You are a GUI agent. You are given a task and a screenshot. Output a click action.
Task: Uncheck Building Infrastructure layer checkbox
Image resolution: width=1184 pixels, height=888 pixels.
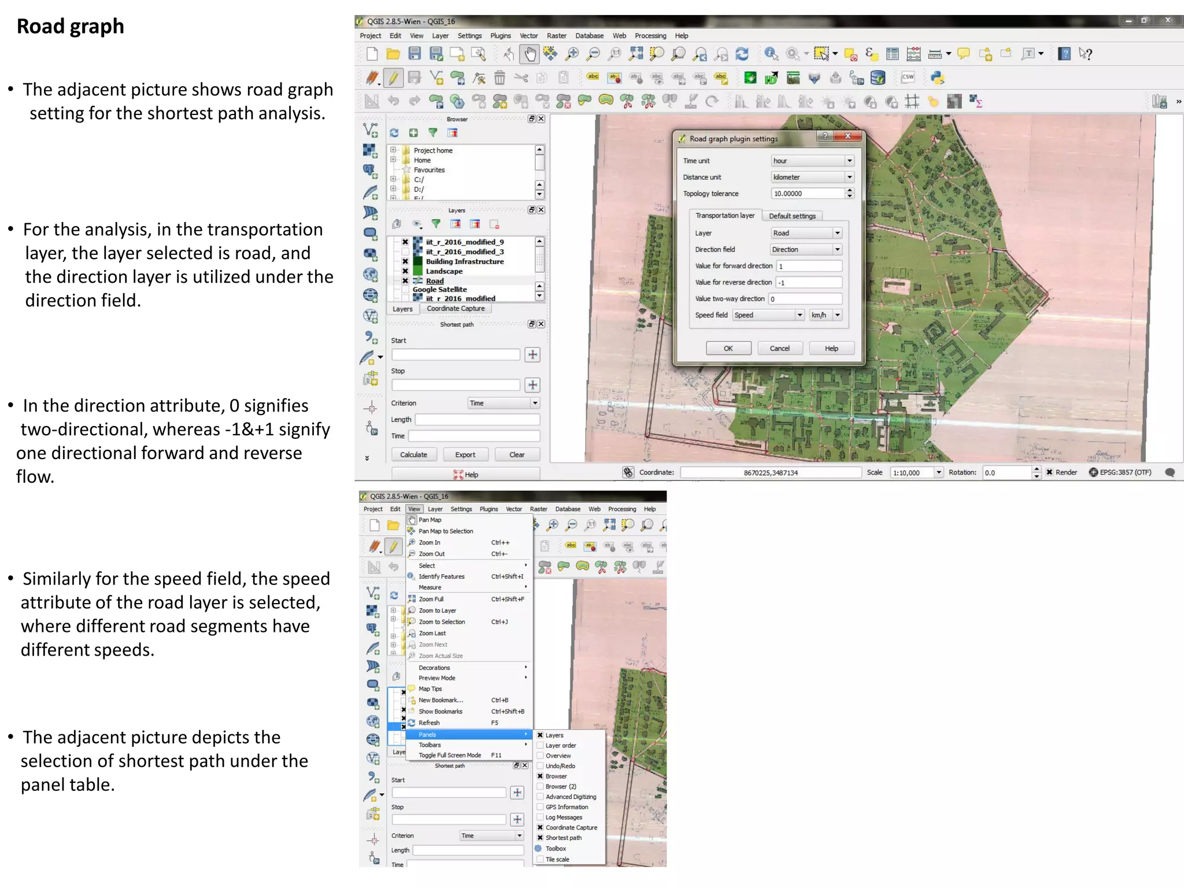click(405, 261)
